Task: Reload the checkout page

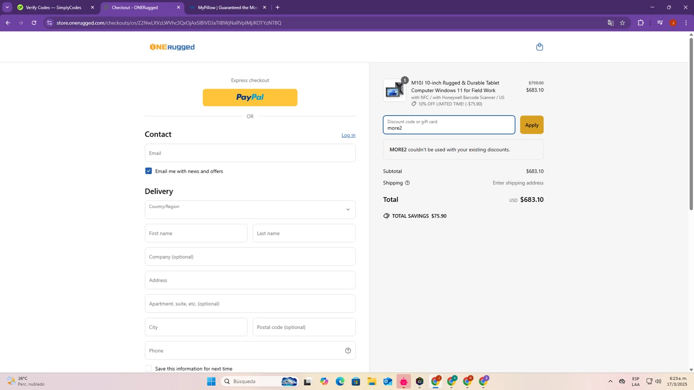Action: click(34, 23)
